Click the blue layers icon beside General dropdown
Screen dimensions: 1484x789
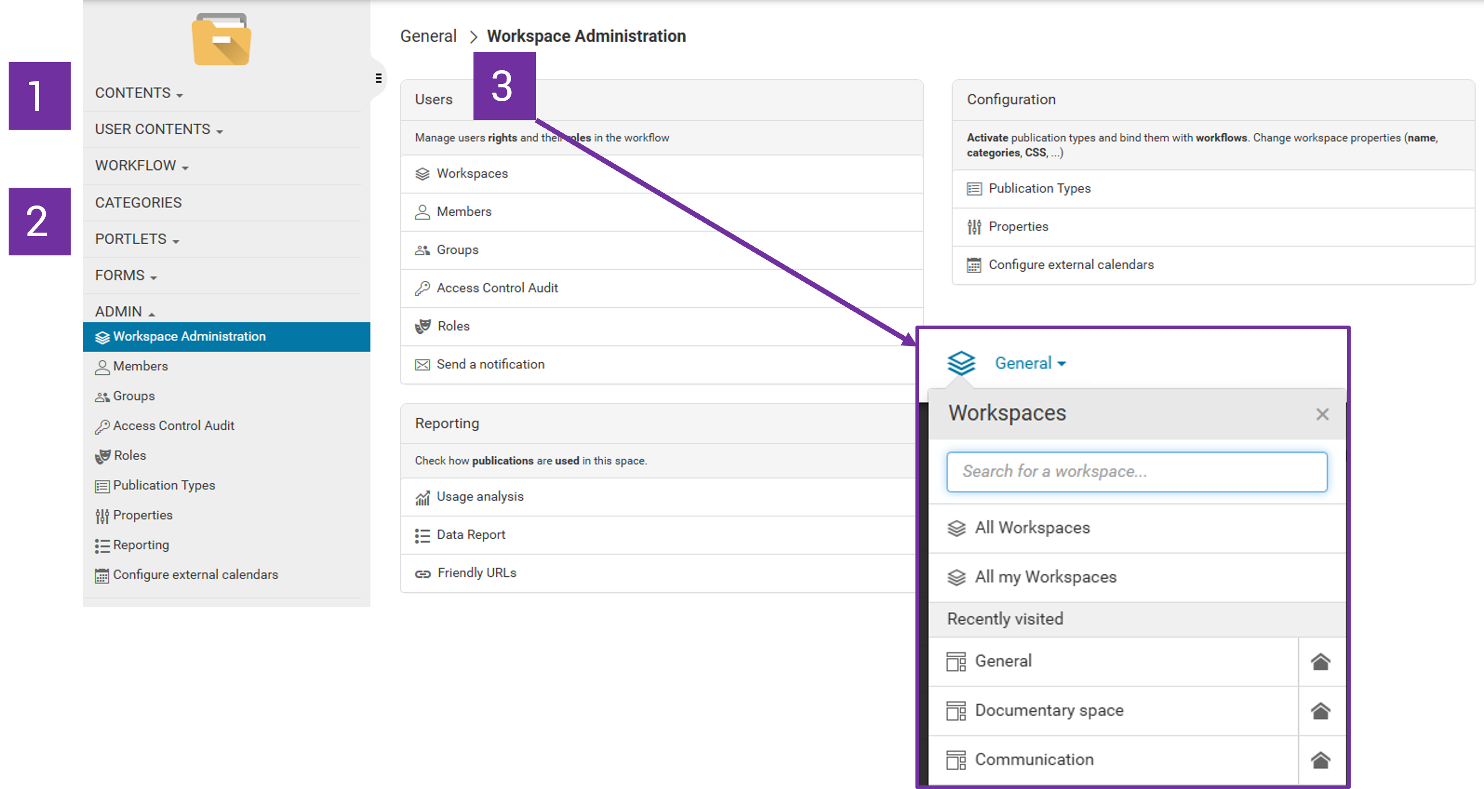(x=962, y=363)
